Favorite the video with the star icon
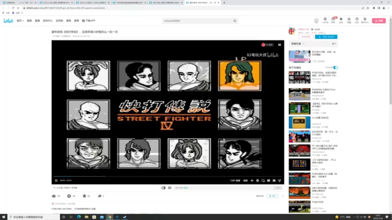This screenshot has width=392, height=220. point(84,196)
